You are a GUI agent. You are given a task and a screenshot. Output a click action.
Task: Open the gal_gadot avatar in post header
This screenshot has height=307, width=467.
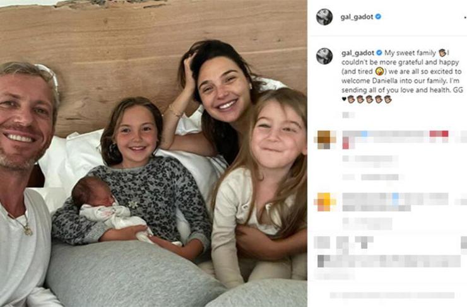point(324,17)
